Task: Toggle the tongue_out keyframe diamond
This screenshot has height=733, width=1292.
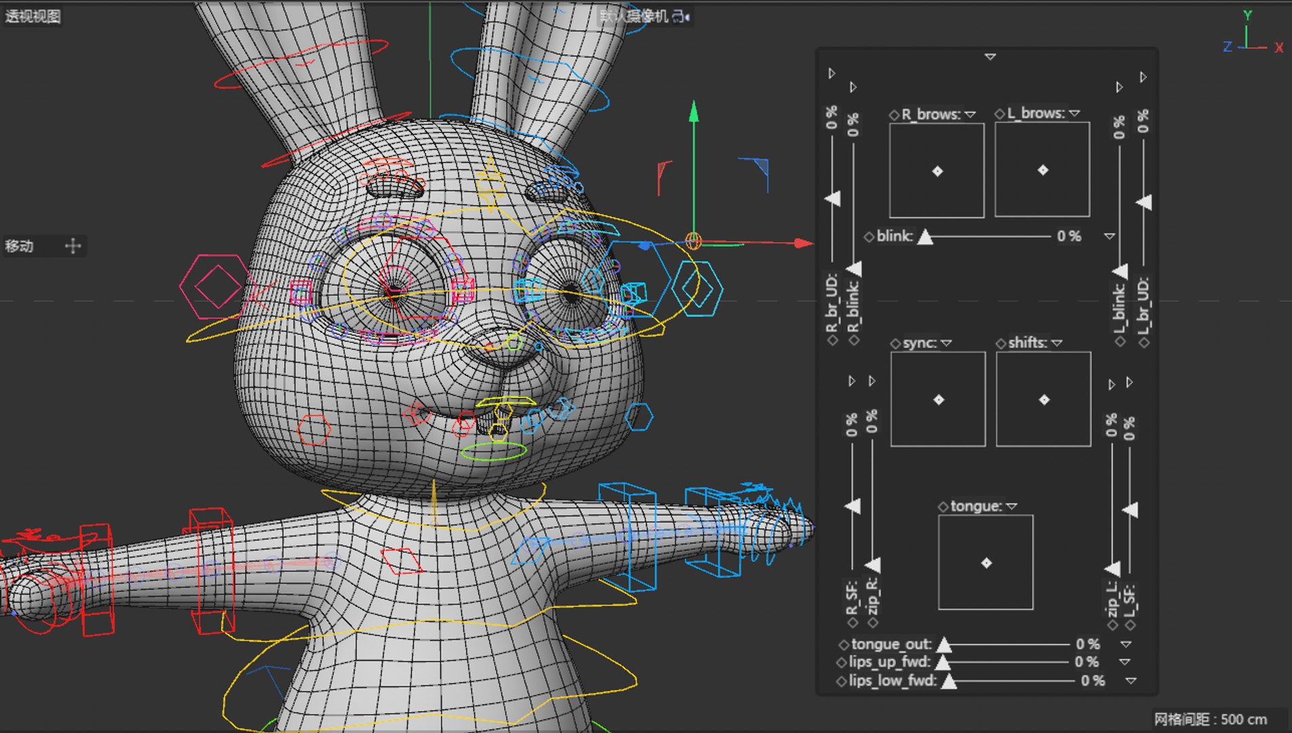Action: (x=844, y=644)
